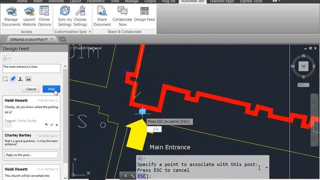The height and width of the screenshot is (180, 320).
Task: Click the Post button
Action: tap(51, 89)
